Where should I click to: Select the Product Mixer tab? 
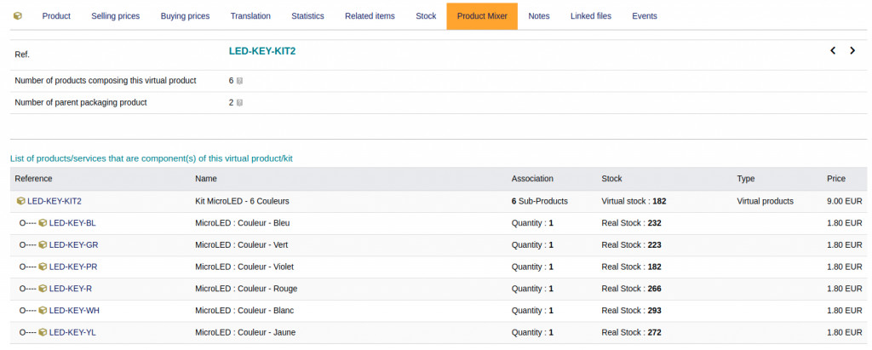pyautogui.click(x=482, y=16)
